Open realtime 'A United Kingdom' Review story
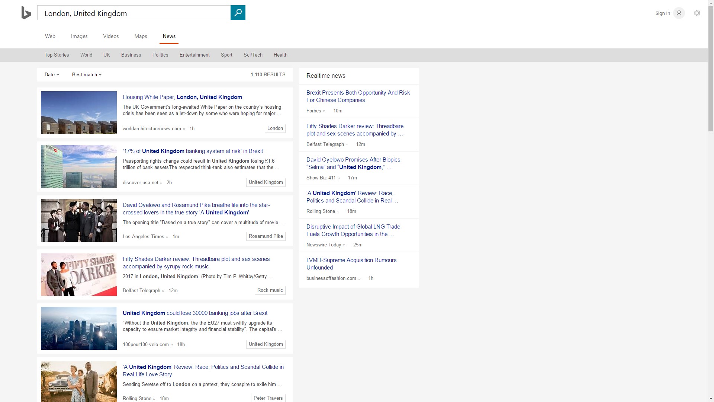 tap(352, 197)
